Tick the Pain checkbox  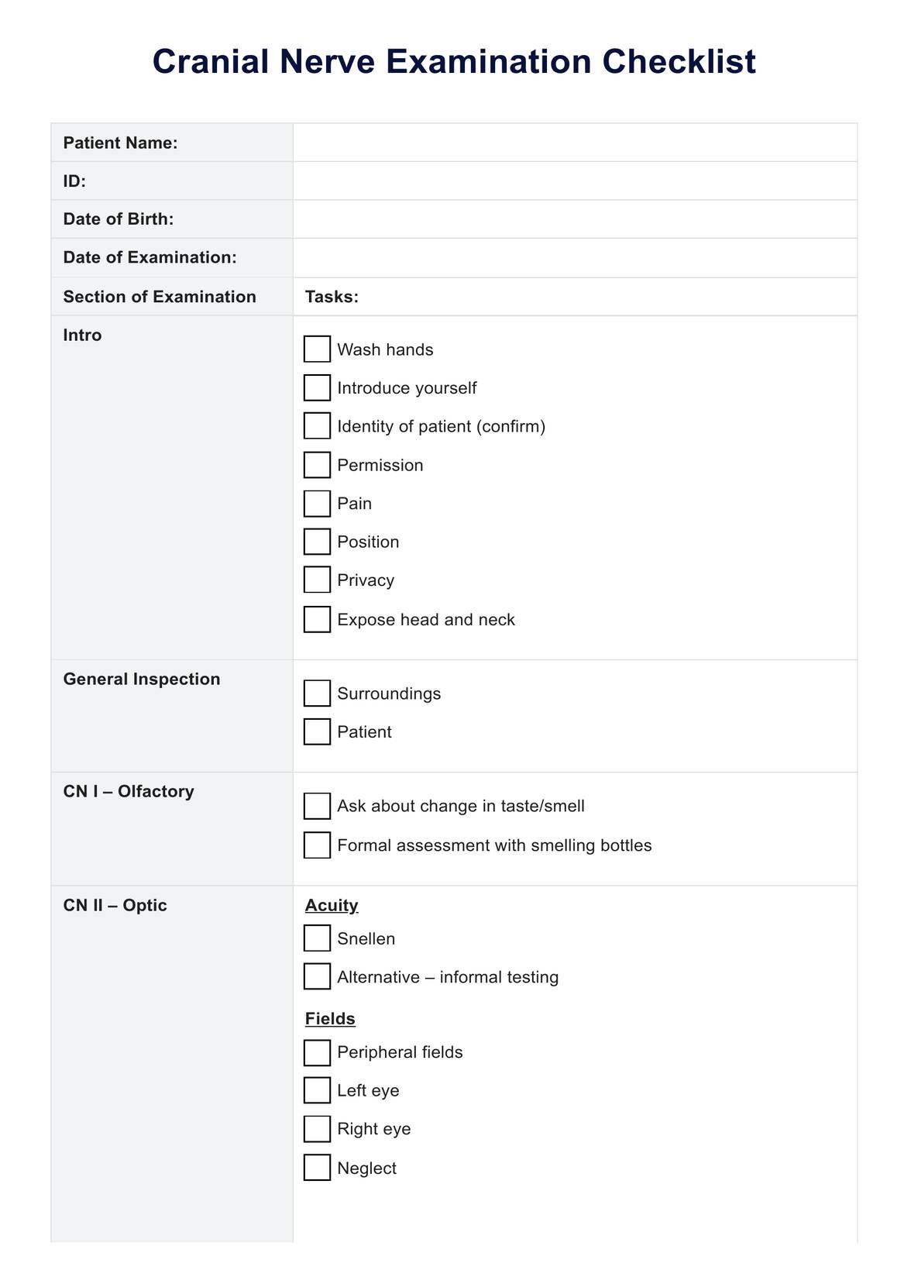coord(317,504)
